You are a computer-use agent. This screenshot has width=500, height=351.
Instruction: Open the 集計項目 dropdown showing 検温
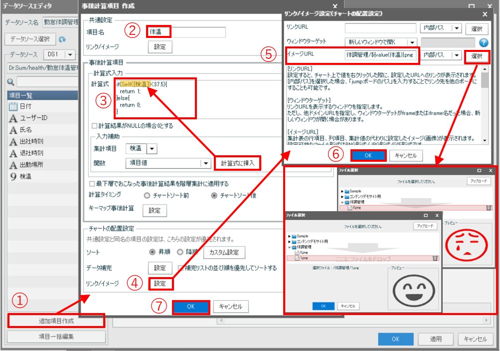(152, 148)
